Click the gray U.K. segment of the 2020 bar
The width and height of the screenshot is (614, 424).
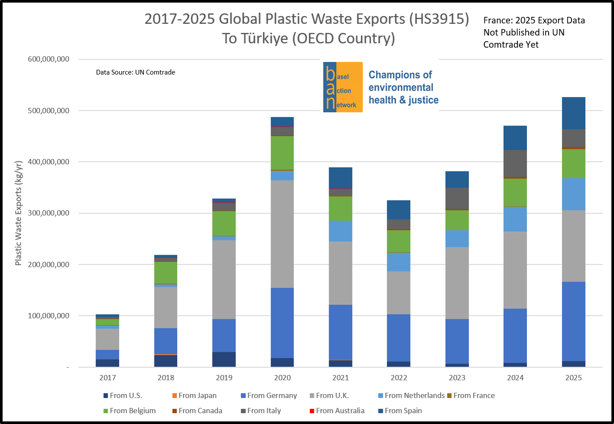click(282, 234)
